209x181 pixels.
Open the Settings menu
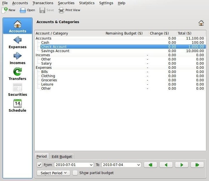click(106, 3)
